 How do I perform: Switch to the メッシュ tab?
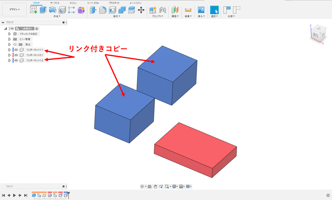click(73, 3)
